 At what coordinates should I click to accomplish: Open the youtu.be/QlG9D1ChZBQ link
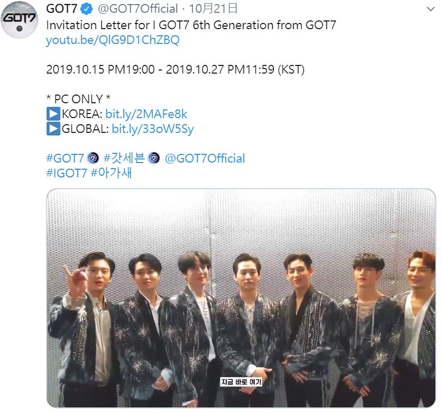click(x=113, y=40)
